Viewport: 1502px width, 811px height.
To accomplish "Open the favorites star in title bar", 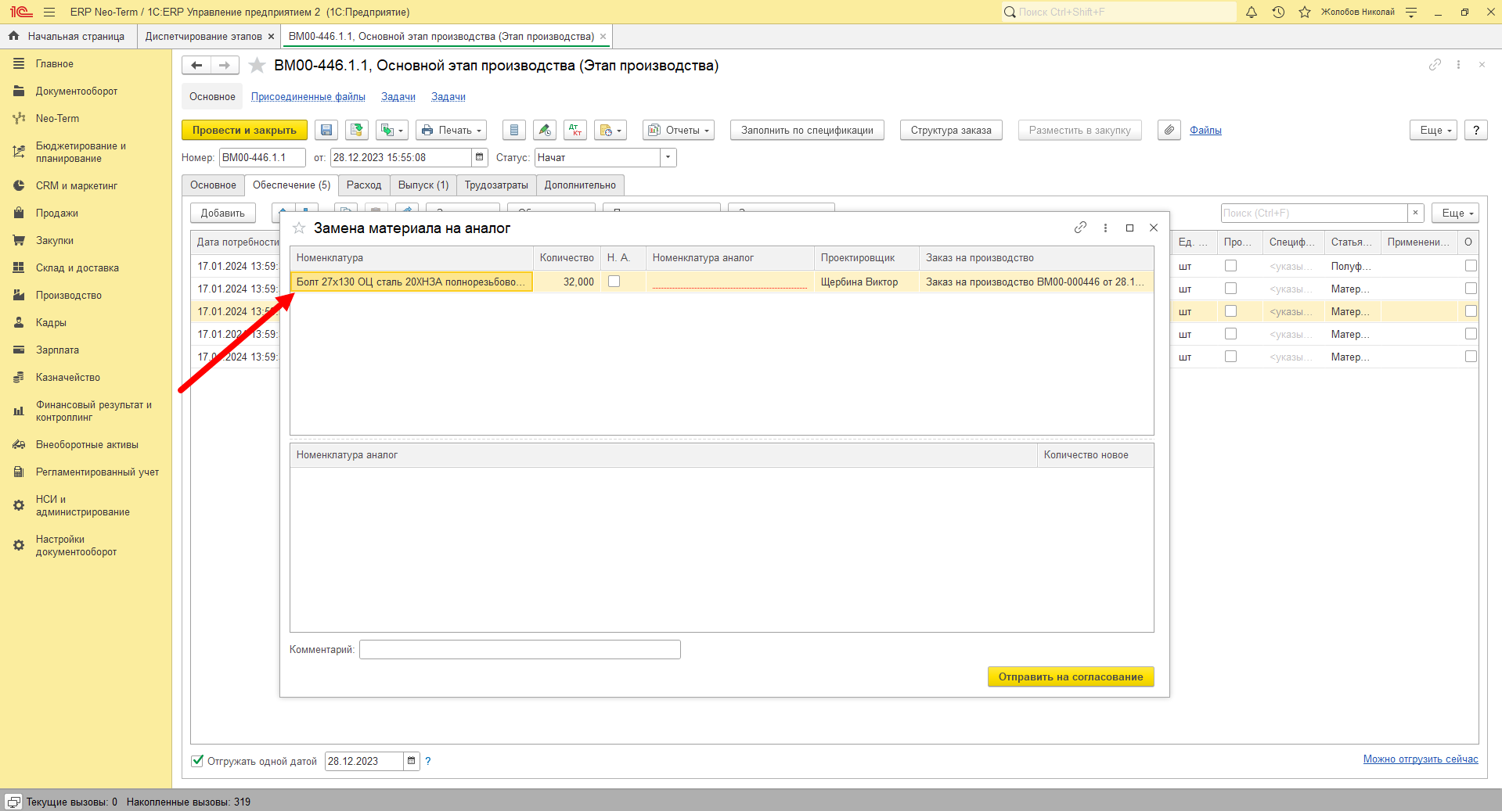I will [1305, 12].
